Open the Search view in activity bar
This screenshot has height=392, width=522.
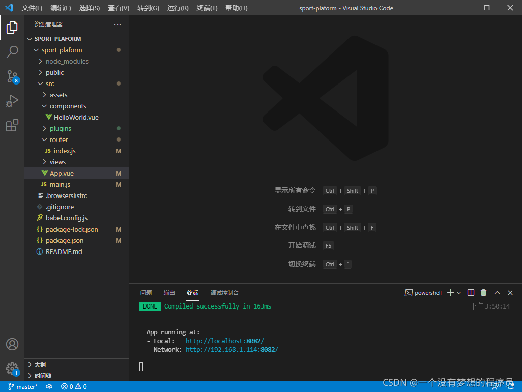[x=12, y=52]
